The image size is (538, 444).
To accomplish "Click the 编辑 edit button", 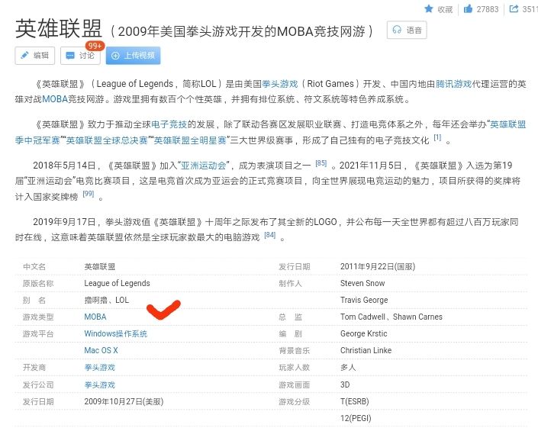I will 34,55.
